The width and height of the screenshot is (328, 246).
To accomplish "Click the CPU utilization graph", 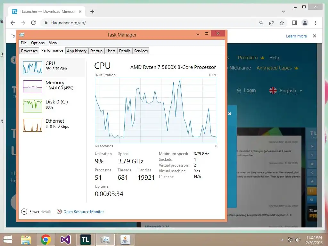I will (x=156, y=111).
